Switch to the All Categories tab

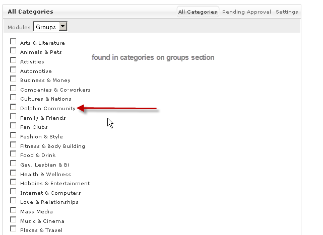click(198, 12)
